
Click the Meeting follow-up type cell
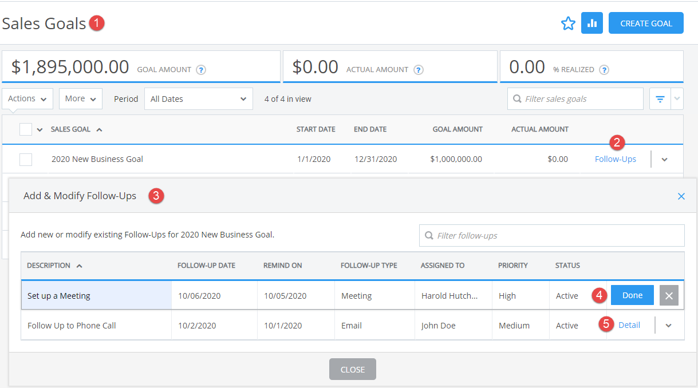[x=374, y=296]
